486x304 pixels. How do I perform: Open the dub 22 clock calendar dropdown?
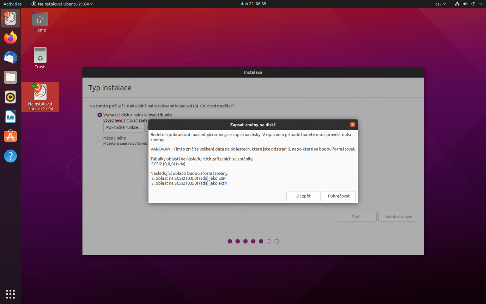[253, 4]
